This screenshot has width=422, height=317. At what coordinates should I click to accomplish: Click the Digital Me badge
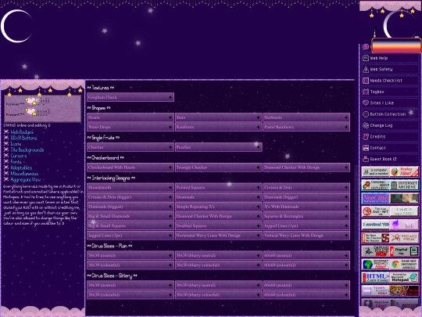[x=404, y=251]
